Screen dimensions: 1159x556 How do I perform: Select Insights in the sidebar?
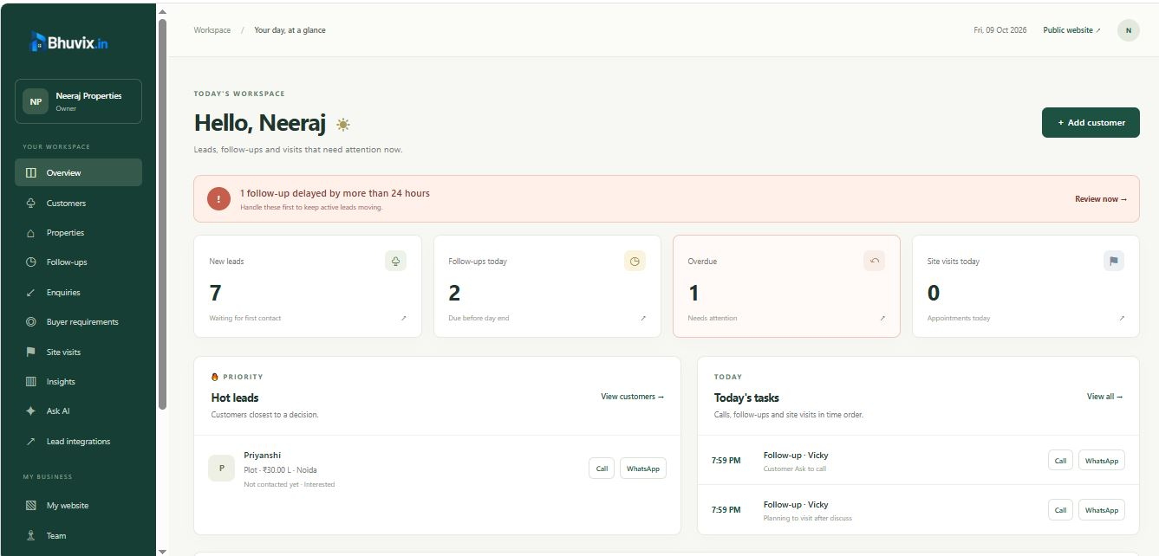pyautogui.click(x=78, y=382)
